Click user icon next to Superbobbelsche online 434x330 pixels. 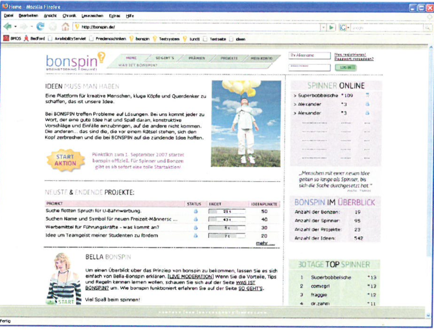368,95
